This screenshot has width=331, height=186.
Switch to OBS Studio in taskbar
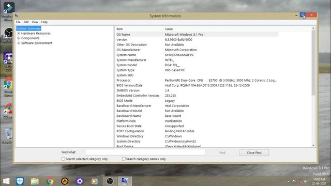point(110,181)
